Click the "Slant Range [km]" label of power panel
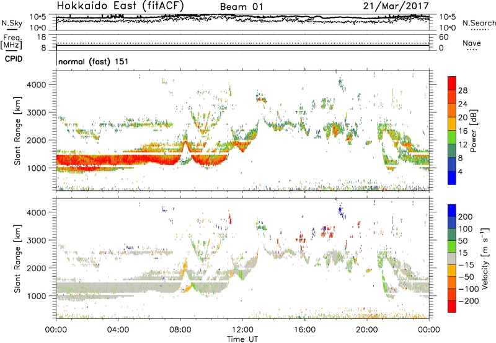Screen dimensions: 496x343 point(17,131)
